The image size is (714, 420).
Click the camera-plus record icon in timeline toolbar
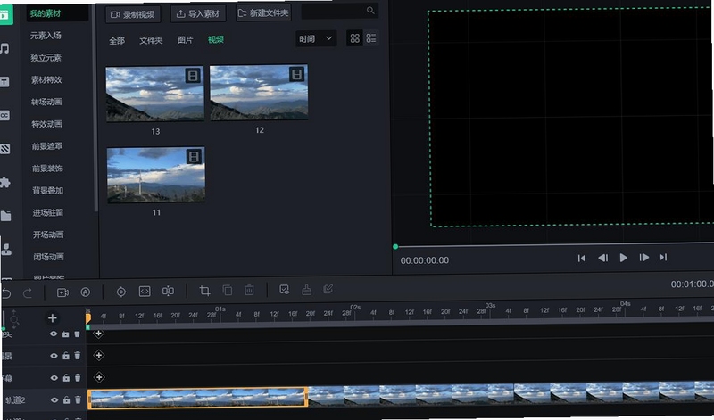click(62, 292)
